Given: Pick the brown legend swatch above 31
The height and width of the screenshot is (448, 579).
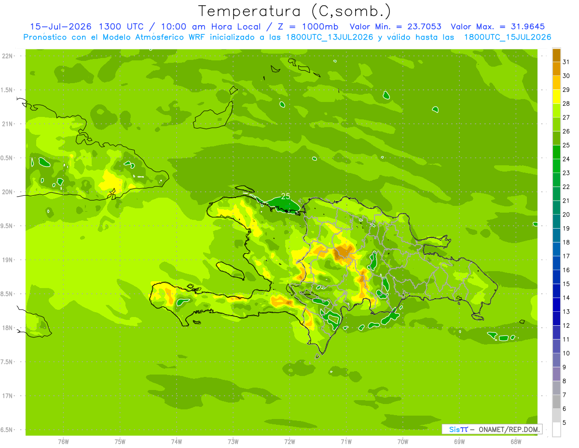Looking at the screenshot, I should coord(556,55).
